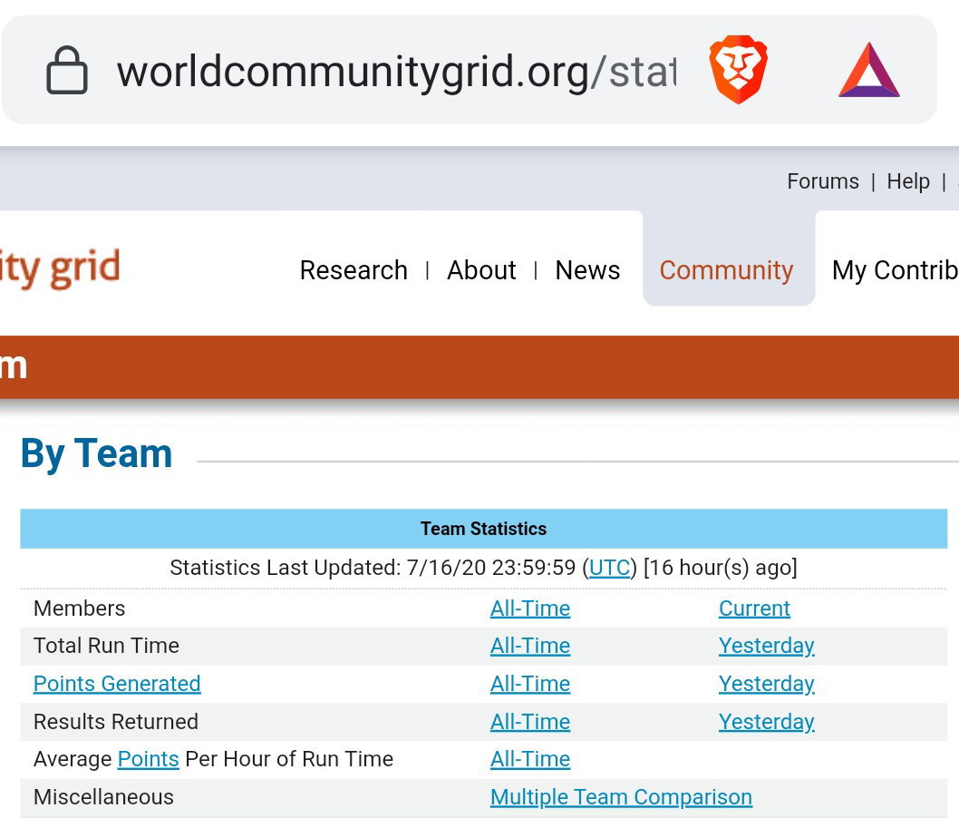Open Multiple Team Comparison link
Screen dimensions: 959x818
(621, 796)
